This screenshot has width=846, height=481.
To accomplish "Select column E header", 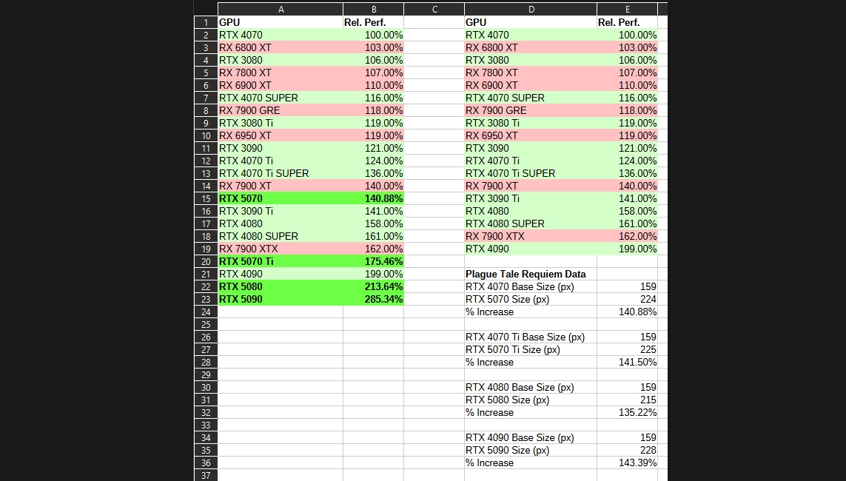I will tap(627, 10).
